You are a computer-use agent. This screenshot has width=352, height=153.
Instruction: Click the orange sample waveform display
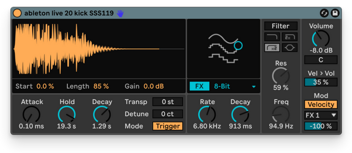[x=99, y=49]
